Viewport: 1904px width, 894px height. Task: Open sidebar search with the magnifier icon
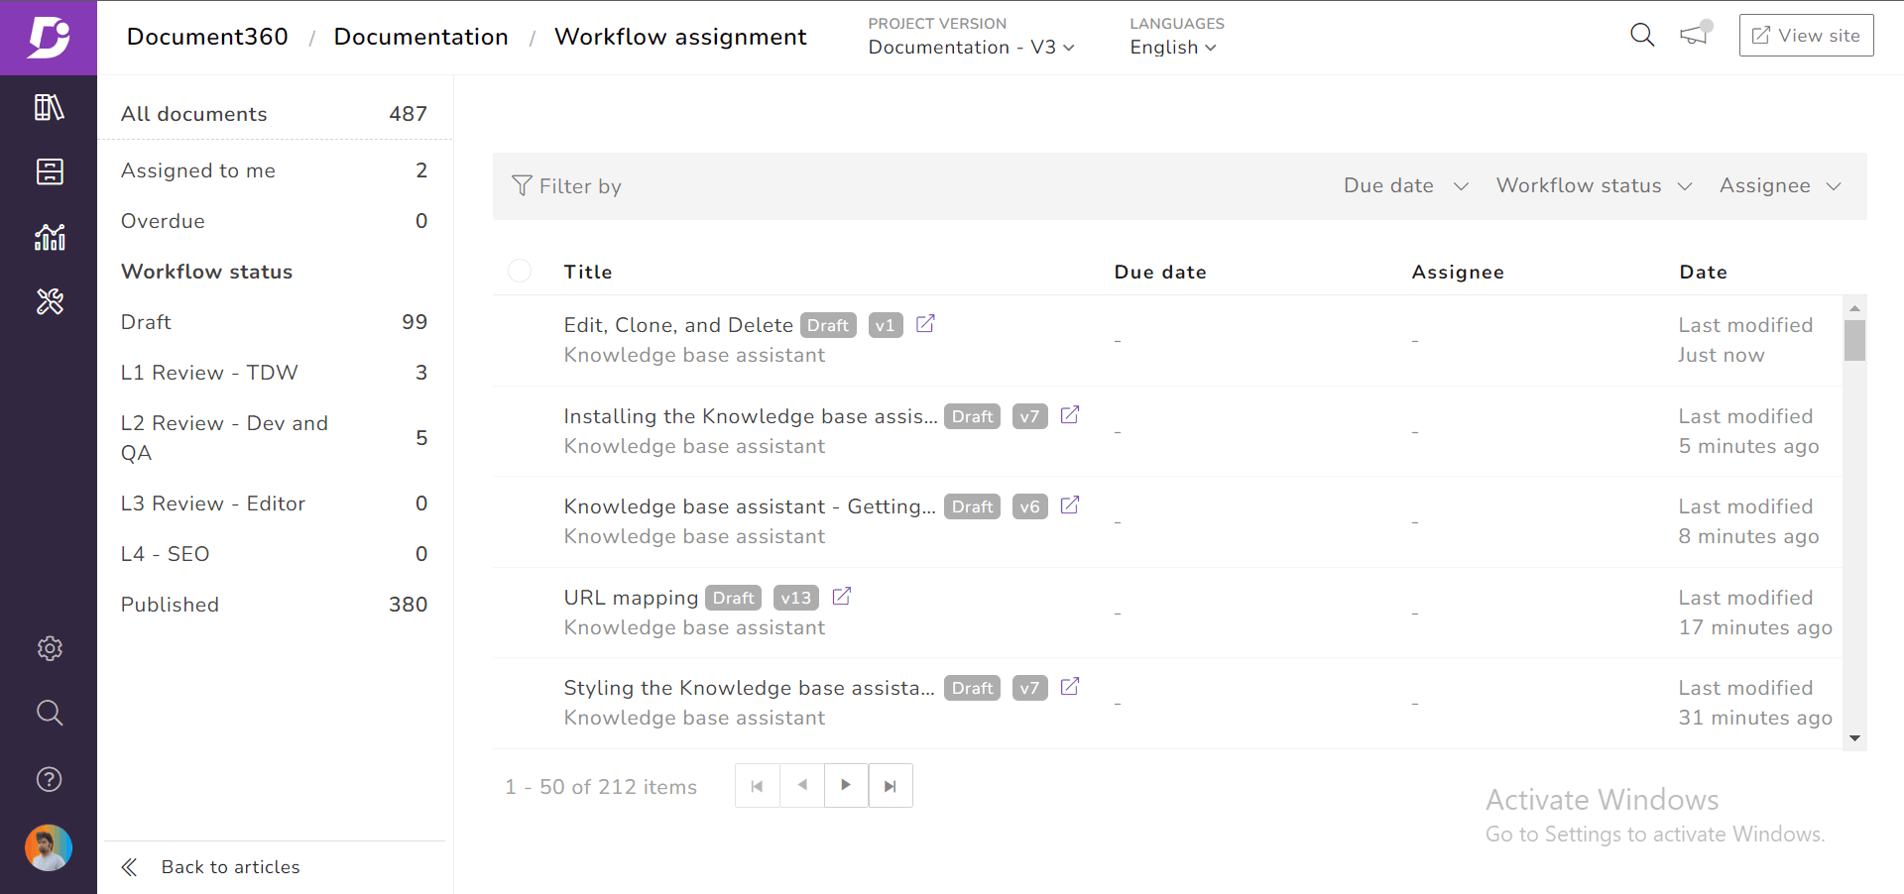pos(50,713)
